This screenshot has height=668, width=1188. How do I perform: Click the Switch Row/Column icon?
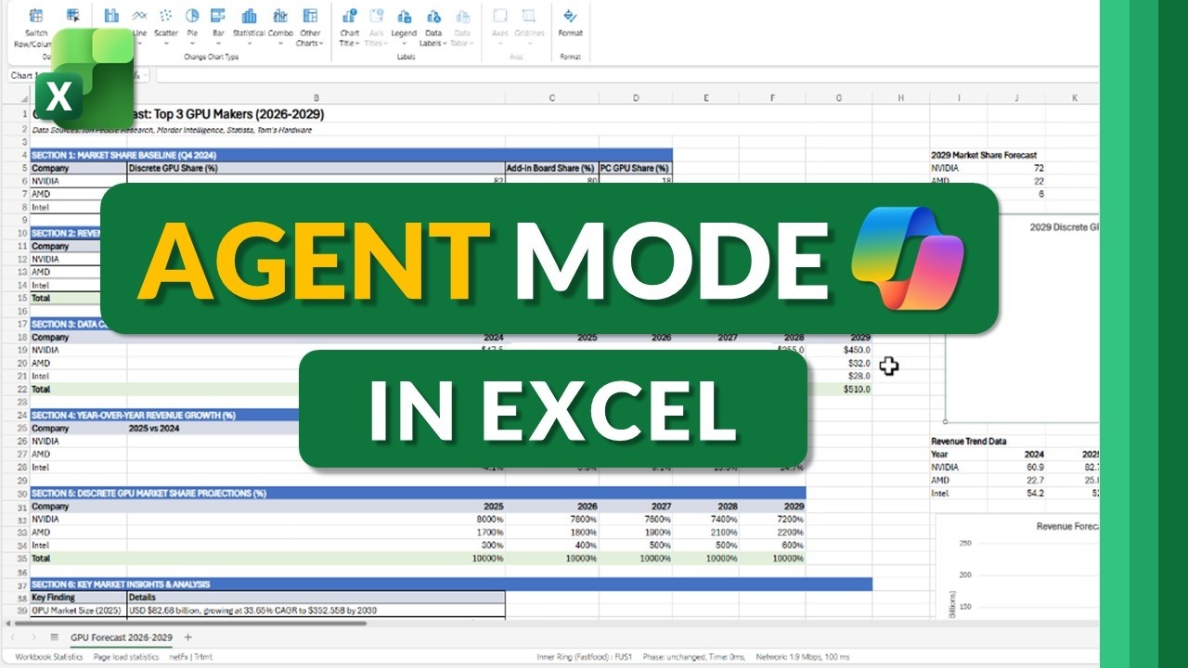point(36,16)
